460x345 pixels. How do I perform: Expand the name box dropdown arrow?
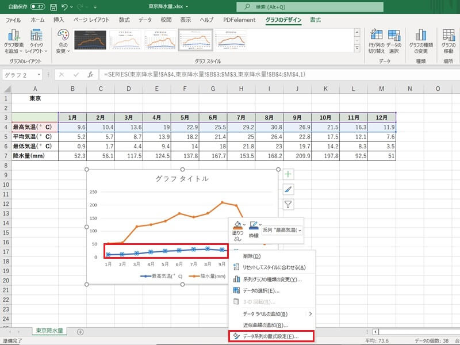coord(40,74)
